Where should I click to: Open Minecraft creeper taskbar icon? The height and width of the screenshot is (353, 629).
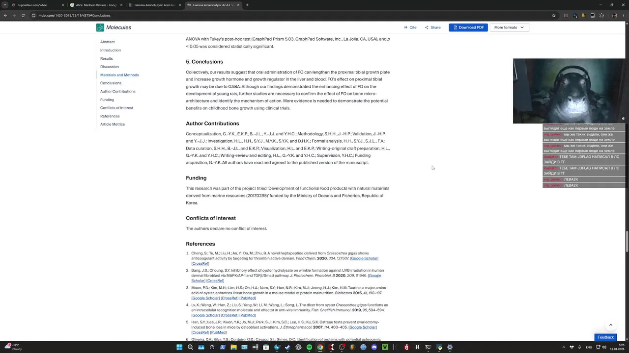point(385,347)
